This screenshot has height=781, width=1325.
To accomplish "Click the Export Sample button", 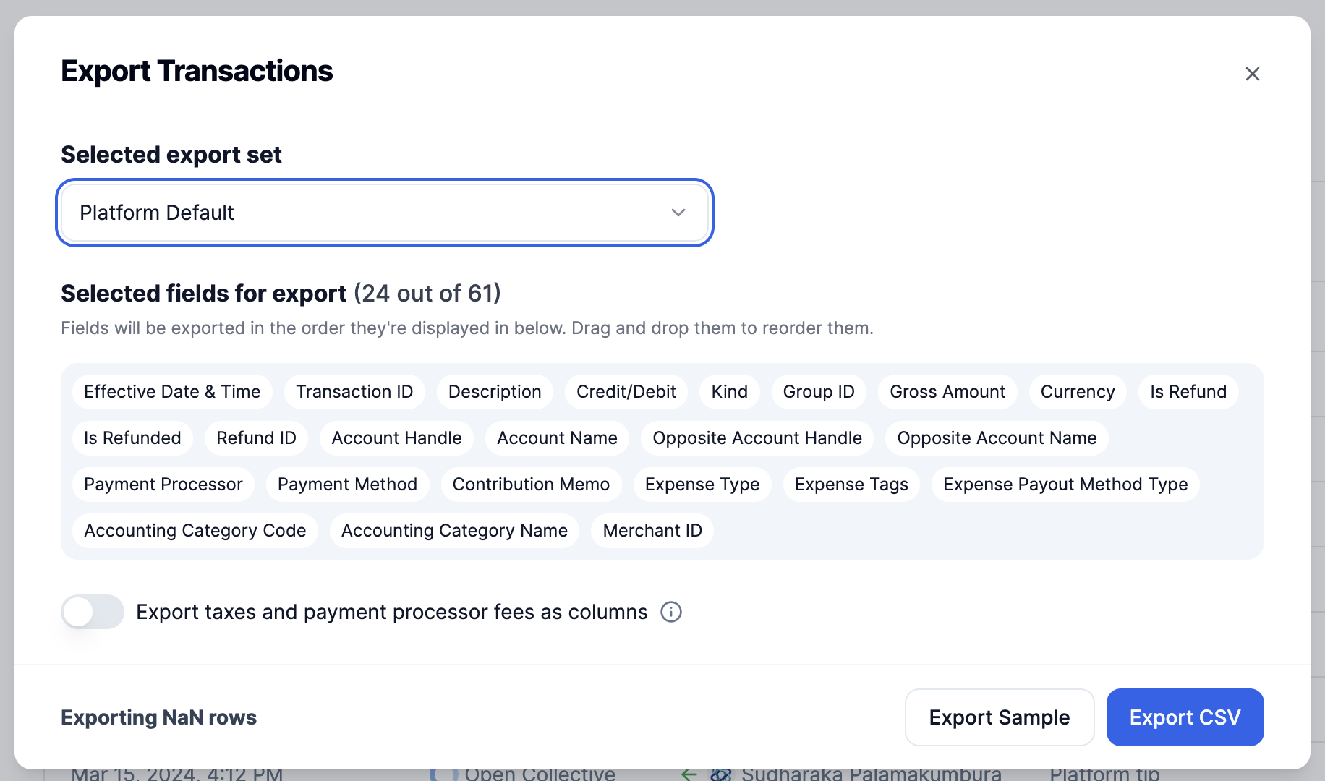I will (x=999, y=717).
